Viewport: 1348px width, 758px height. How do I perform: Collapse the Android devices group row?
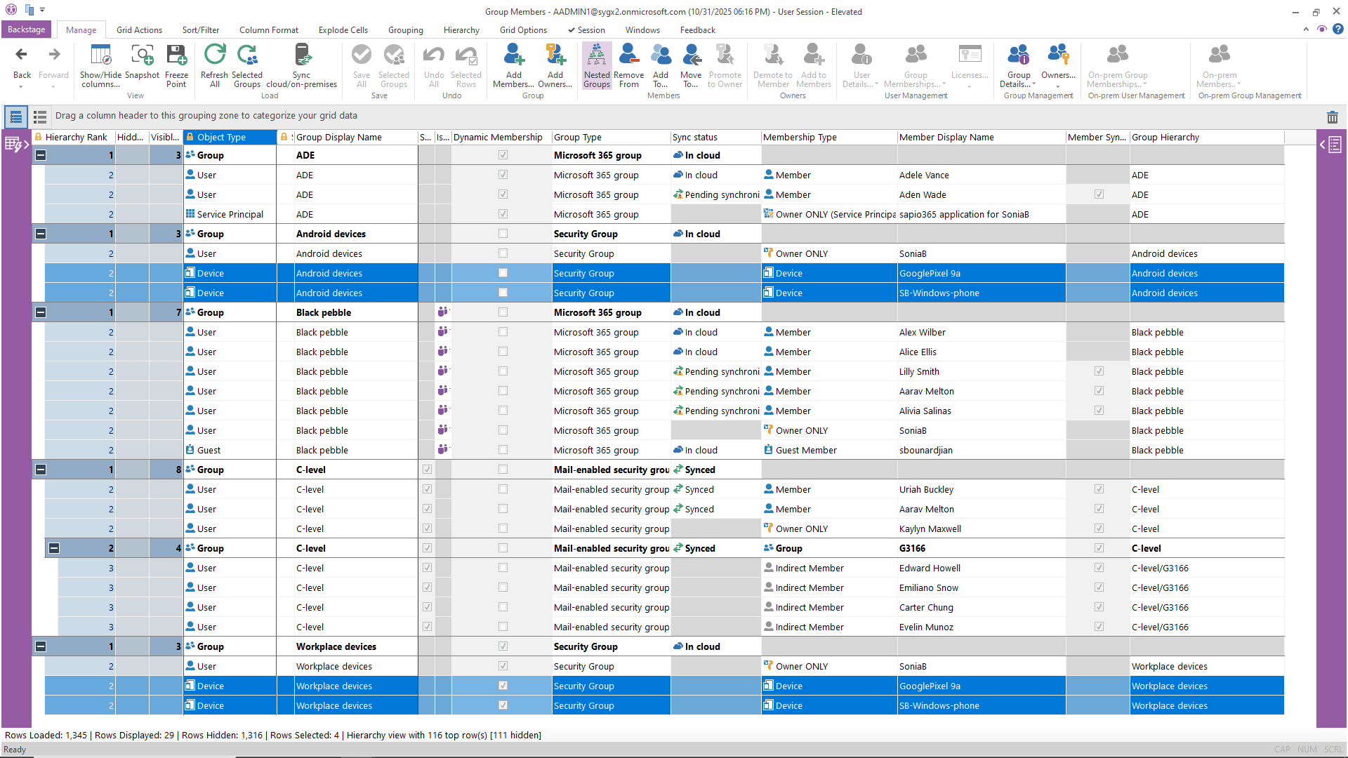[x=41, y=234]
